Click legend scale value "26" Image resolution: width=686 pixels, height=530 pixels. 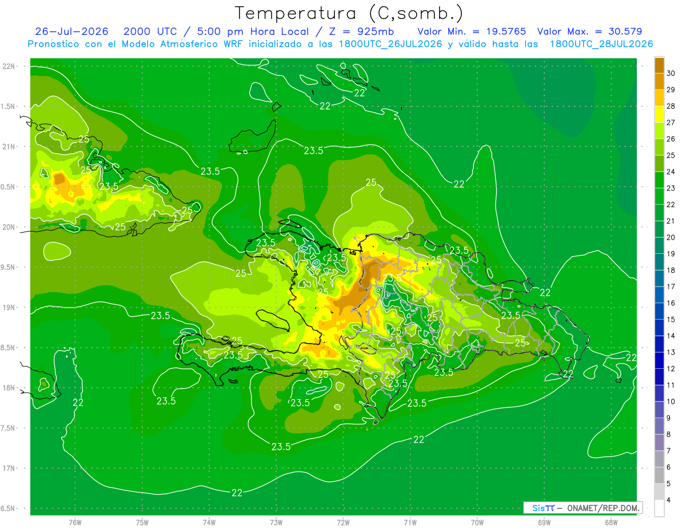pos(671,139)
